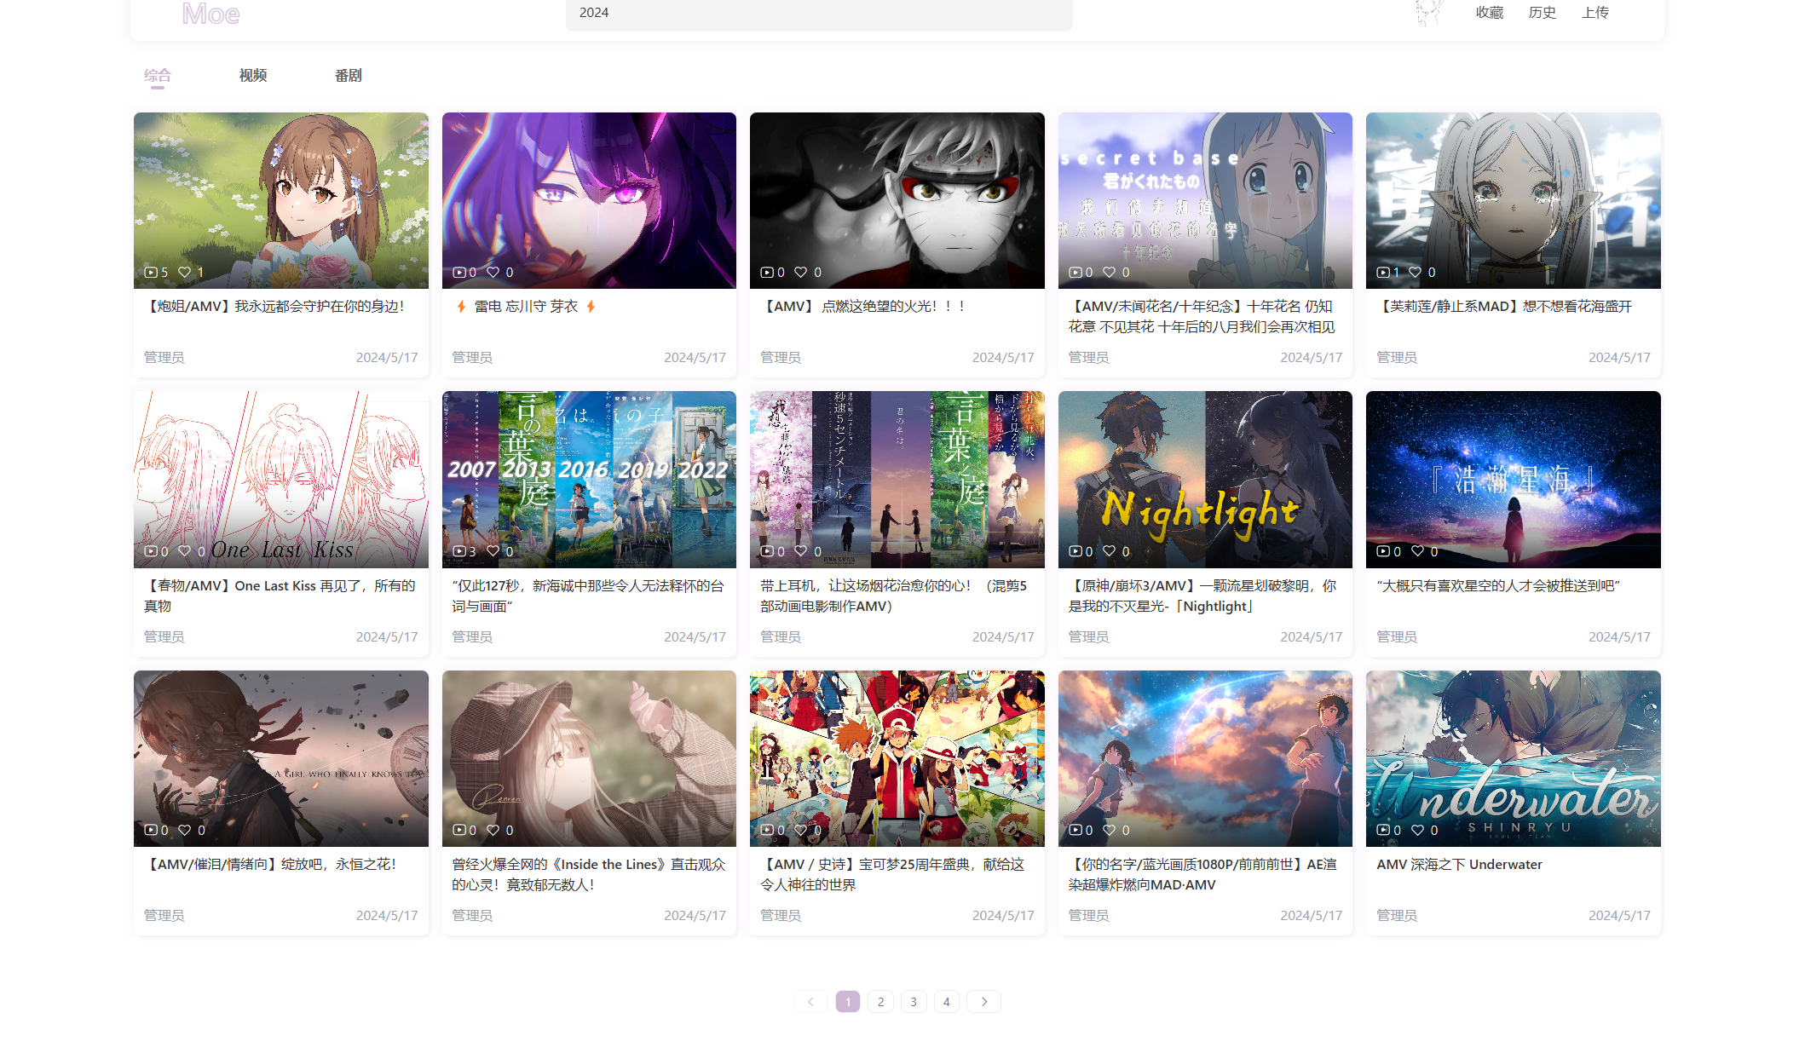The image size is (1805, 1059).
Task: Open title 【炮姐/AMV】我永远都会守护在你的身边
Action: (274, 307)
